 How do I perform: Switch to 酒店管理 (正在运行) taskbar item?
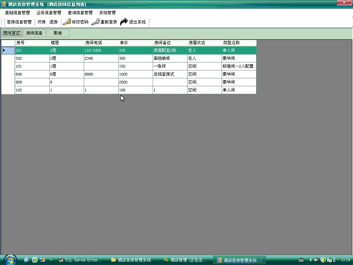186,260
